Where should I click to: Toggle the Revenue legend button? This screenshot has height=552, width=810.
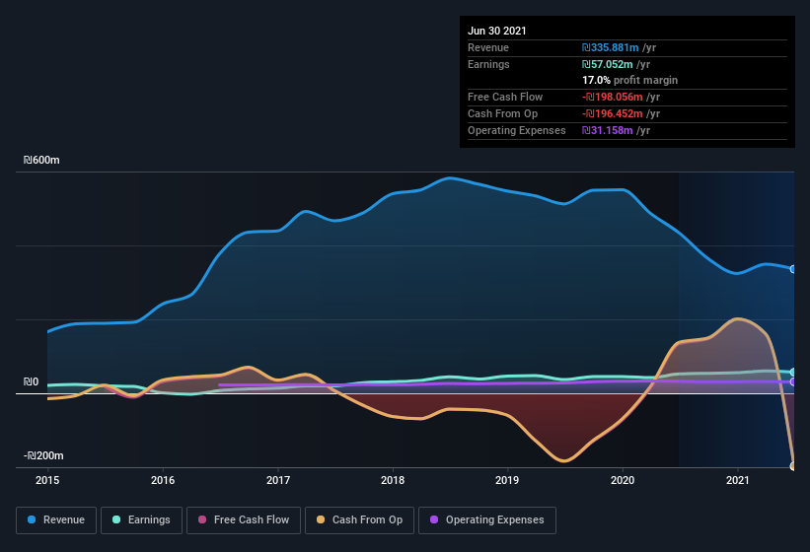pos(56,520)
